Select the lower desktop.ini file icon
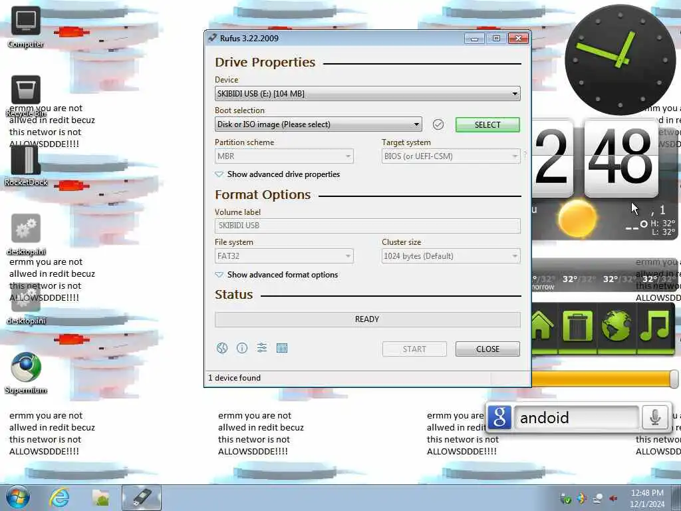681x511 pixels. (26, 304)
